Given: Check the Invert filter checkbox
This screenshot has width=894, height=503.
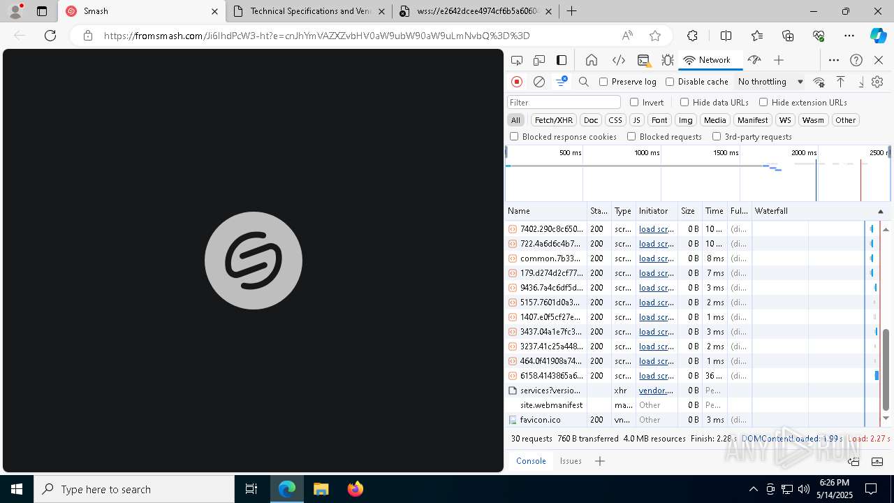Looking at the screenshot, I should [x=634, y=102].
